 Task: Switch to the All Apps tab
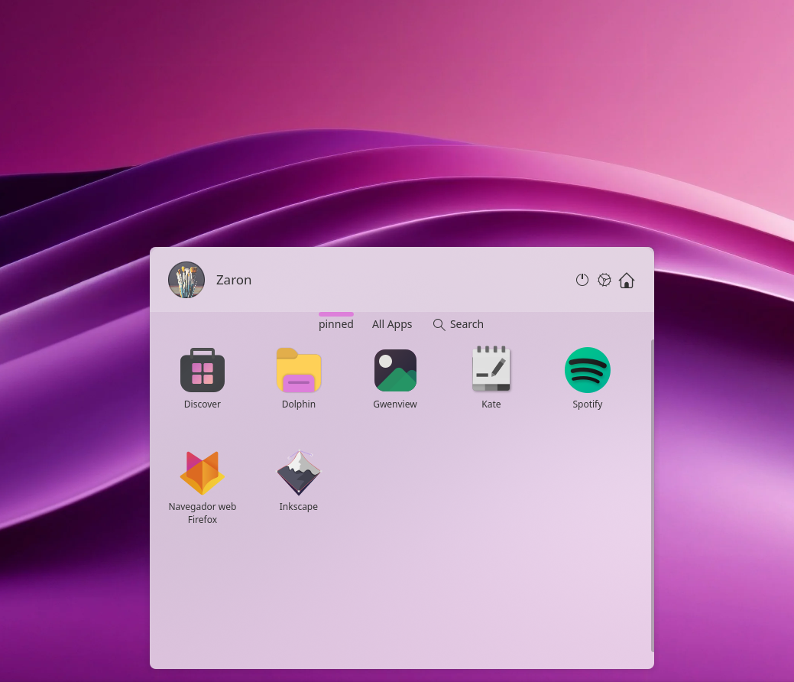pyautogui.click(x=392, y=324)
